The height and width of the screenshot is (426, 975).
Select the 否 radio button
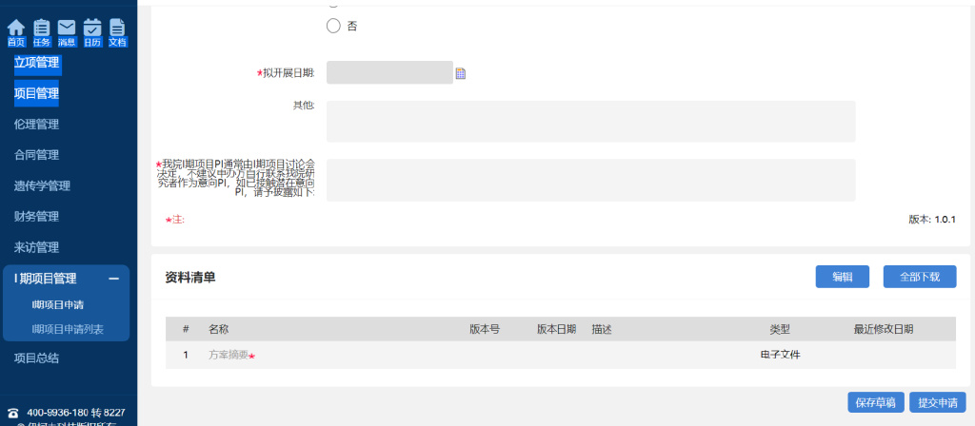333,27
